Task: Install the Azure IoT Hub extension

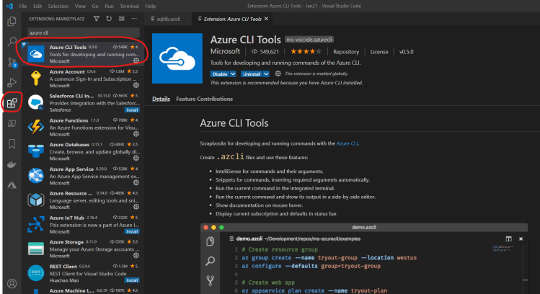Action: (132, 232)
